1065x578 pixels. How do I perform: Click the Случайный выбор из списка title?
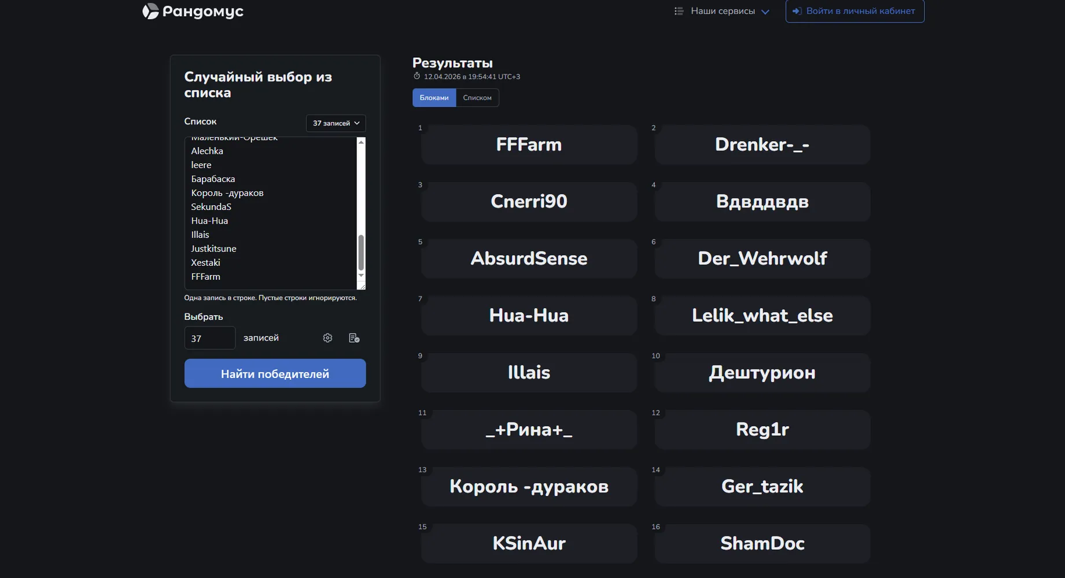(258, 85)
